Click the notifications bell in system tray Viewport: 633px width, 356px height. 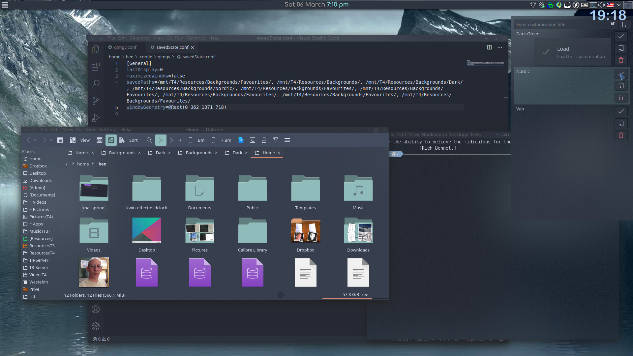click(533, 5)
